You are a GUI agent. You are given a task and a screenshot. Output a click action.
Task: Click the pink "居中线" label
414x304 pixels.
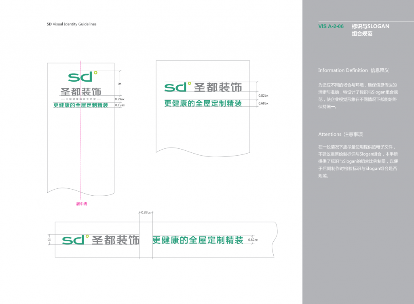82,204
